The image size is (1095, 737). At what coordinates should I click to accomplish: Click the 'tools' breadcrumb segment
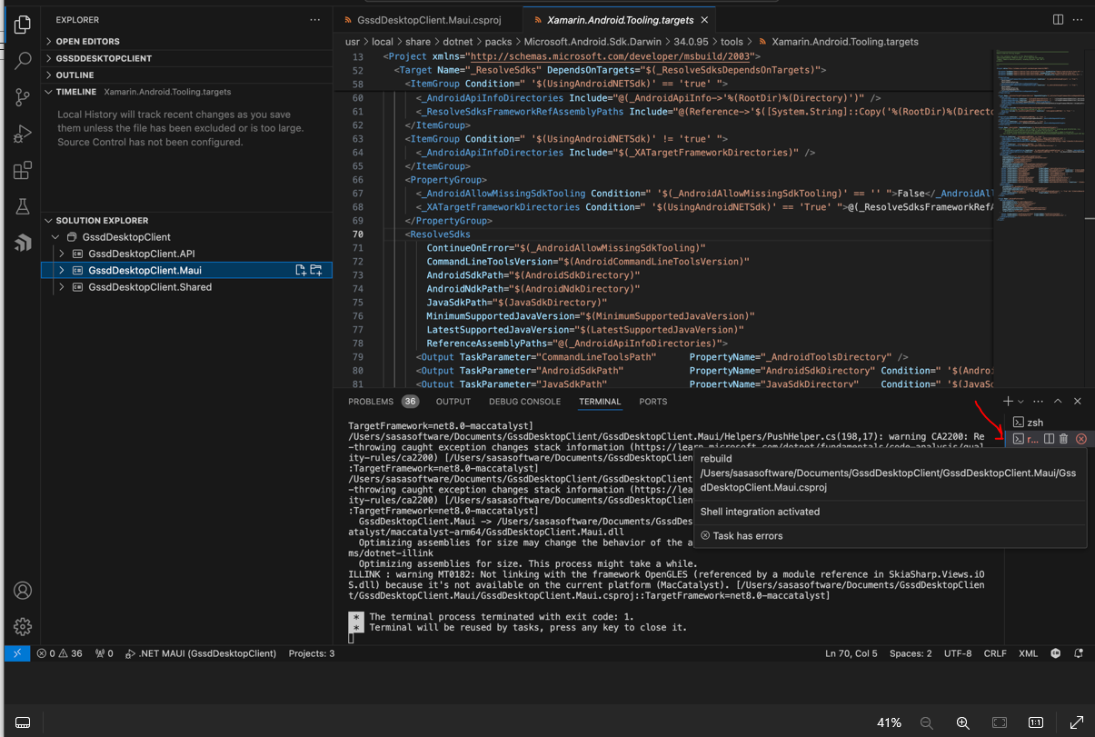point(732,42)
